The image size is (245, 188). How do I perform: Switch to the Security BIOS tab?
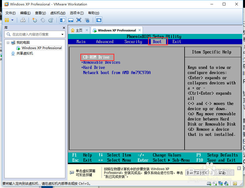click(133, 42)
